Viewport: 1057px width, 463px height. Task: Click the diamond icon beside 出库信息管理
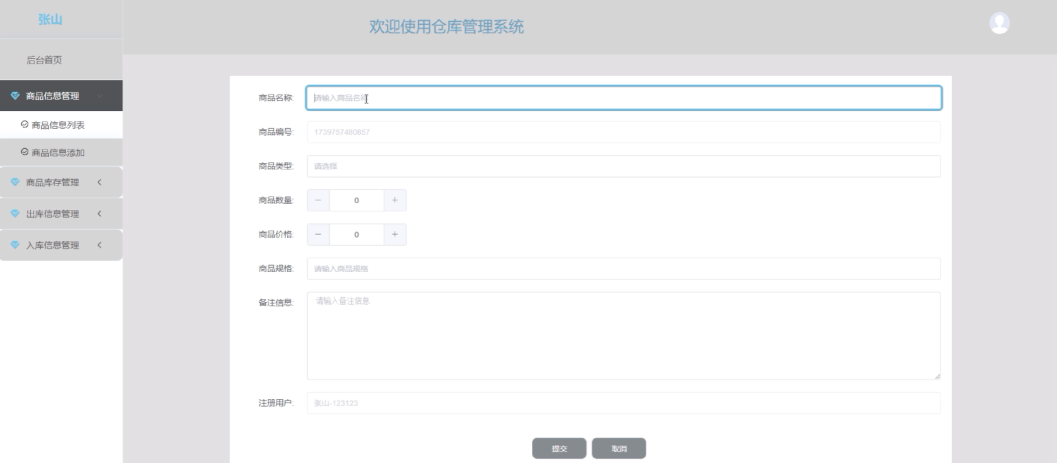pyautogui.click(x=15, y=213)
